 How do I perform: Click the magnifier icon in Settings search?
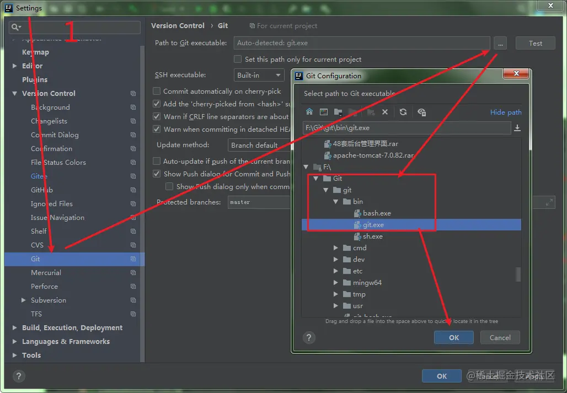pos(16,27)
